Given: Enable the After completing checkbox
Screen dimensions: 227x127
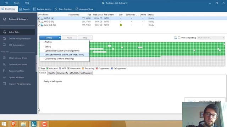Looking at the screenshot, I should coord(179,38).
